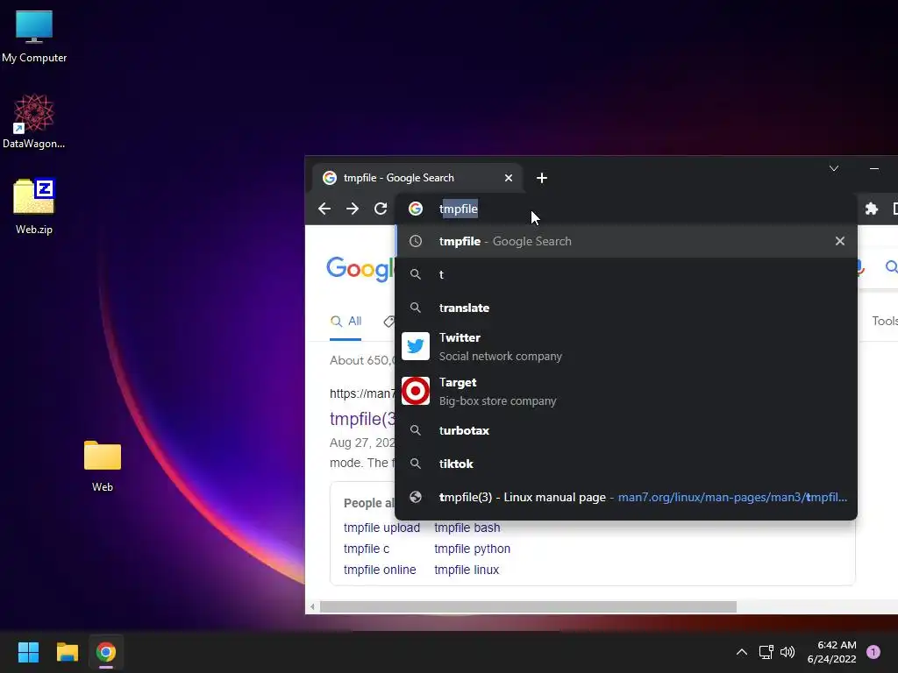Select the Web folder on desktop
Screen dimensions: 898x673
click(x=103, y=466)
